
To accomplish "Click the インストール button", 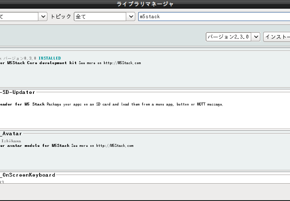I will (277, 37).
